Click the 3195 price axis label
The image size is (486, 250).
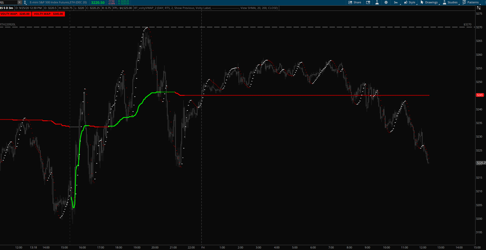(x=479, y=232)
